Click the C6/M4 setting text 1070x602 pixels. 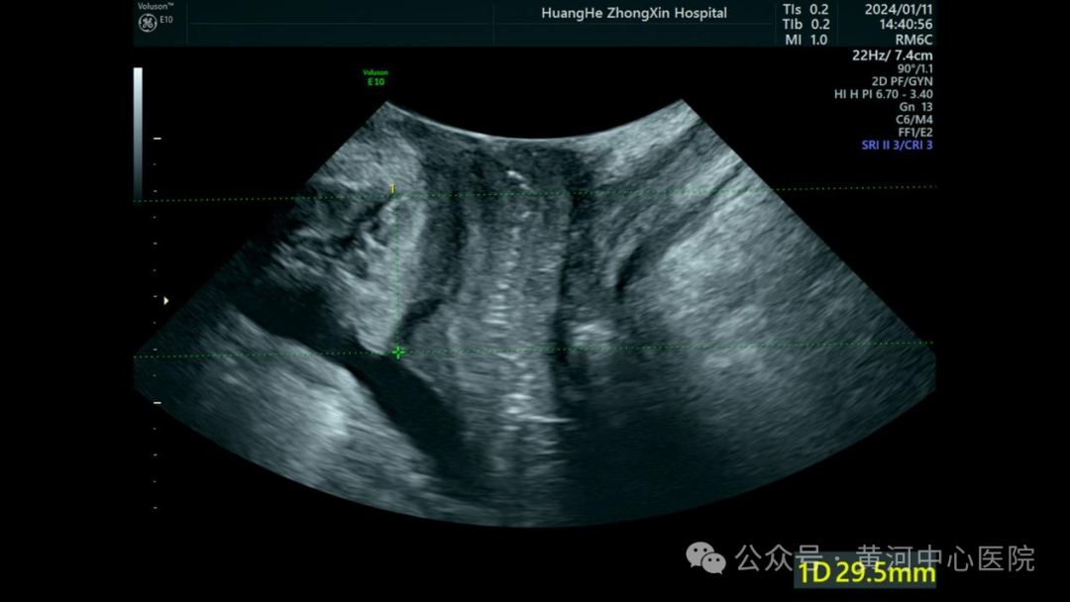(x=913, y=119)
